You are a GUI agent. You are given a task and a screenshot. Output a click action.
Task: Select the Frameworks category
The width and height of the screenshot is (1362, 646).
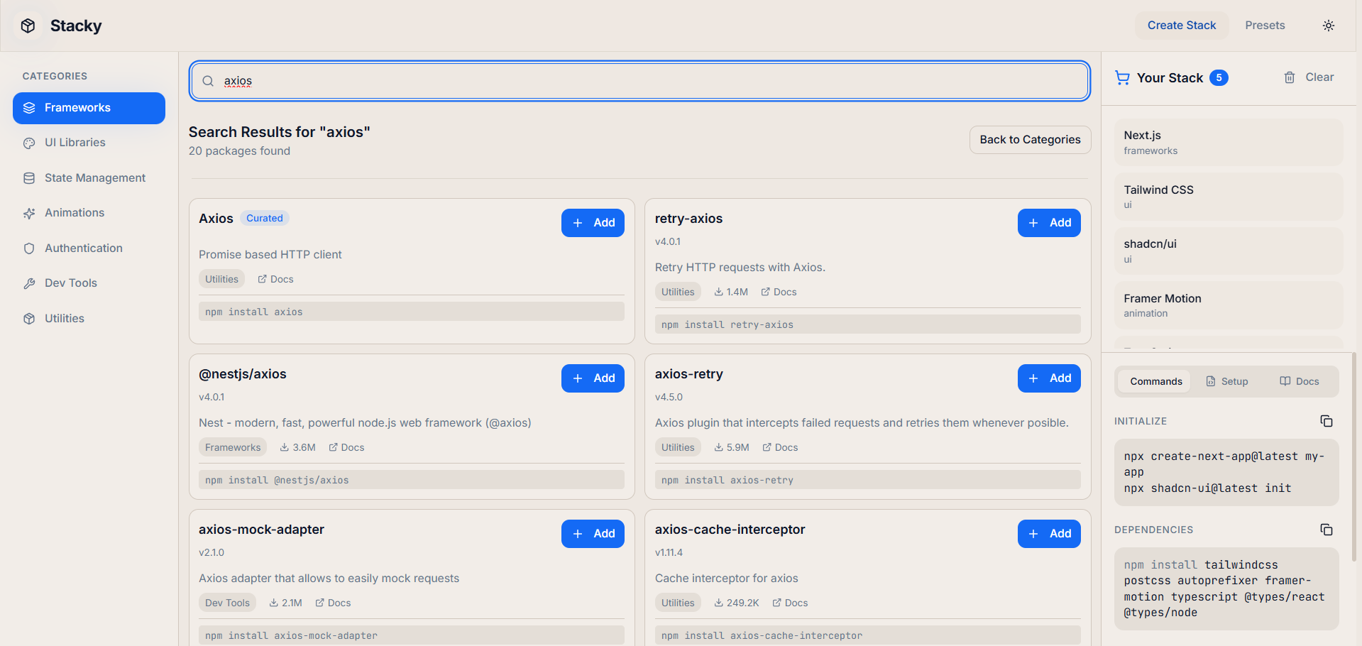coord(89,108)
